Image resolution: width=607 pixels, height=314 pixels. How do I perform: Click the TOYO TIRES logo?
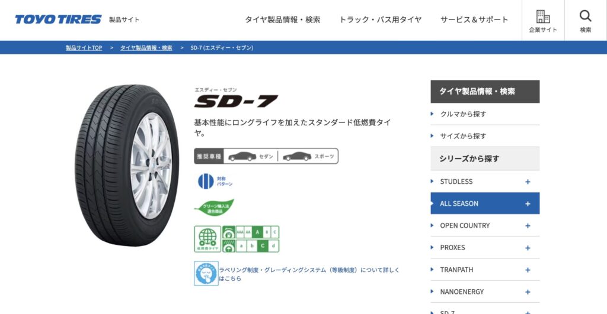coord(59,20)
